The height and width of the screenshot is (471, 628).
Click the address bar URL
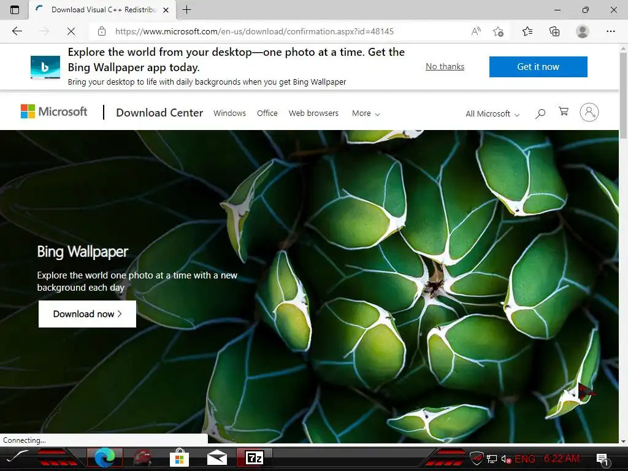click(255, 31)
